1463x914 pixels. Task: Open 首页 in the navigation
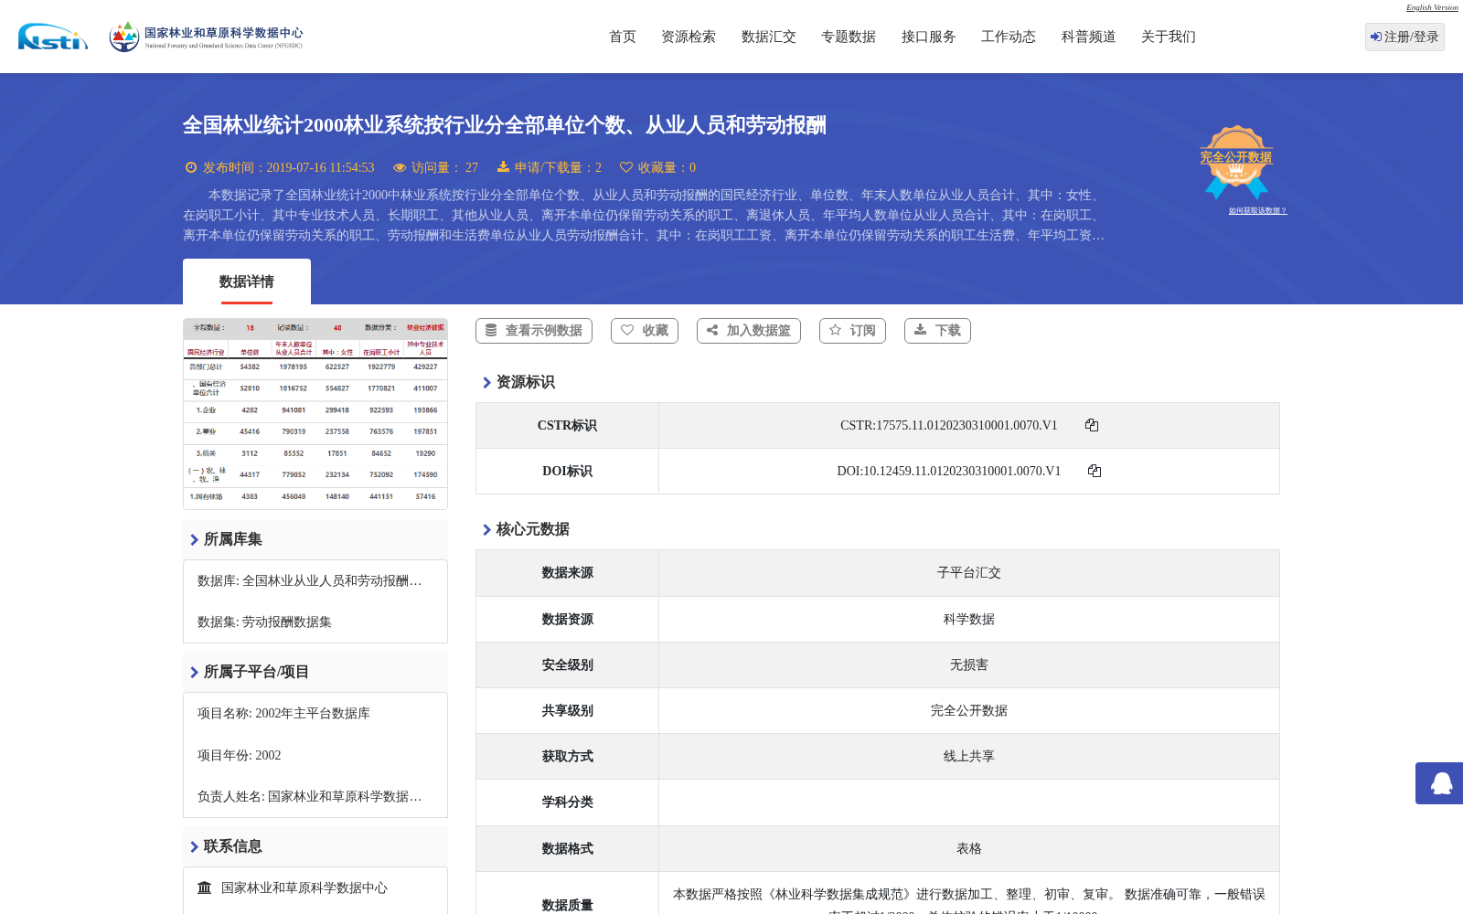623,37
